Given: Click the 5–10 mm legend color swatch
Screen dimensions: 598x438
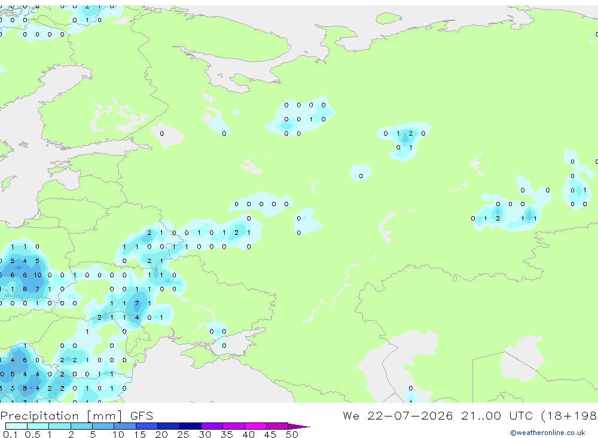Looking at the screenshot, I should (103, 426).
